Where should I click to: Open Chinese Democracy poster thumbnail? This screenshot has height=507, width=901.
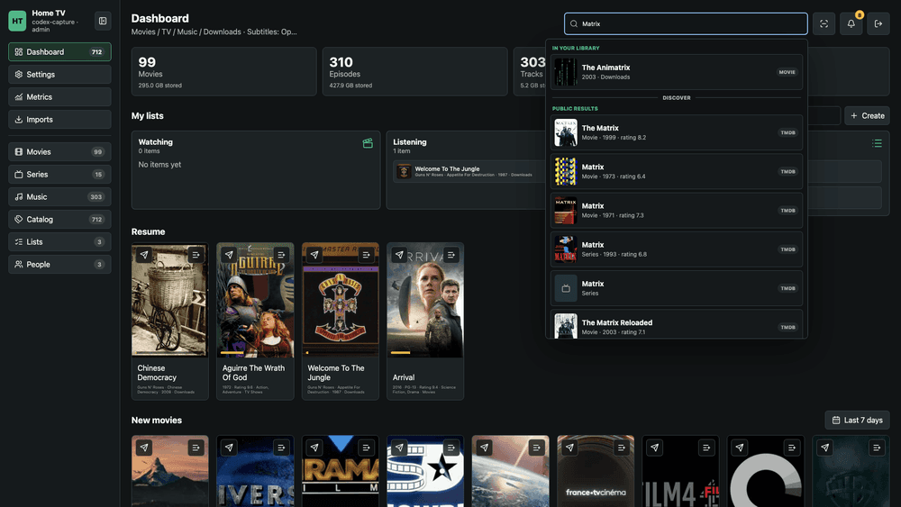pyautogui.click(x=169, y=300)
